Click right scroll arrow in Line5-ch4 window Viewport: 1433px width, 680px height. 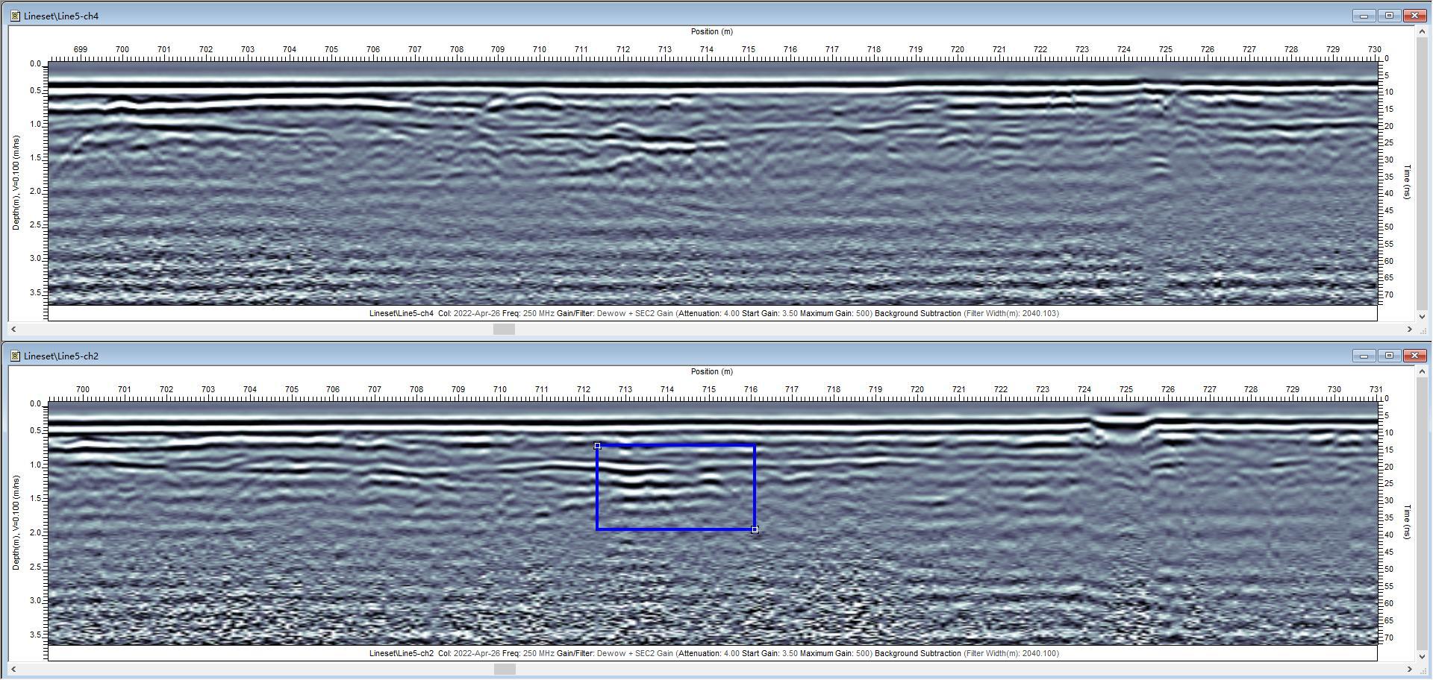pos(1409,329)
